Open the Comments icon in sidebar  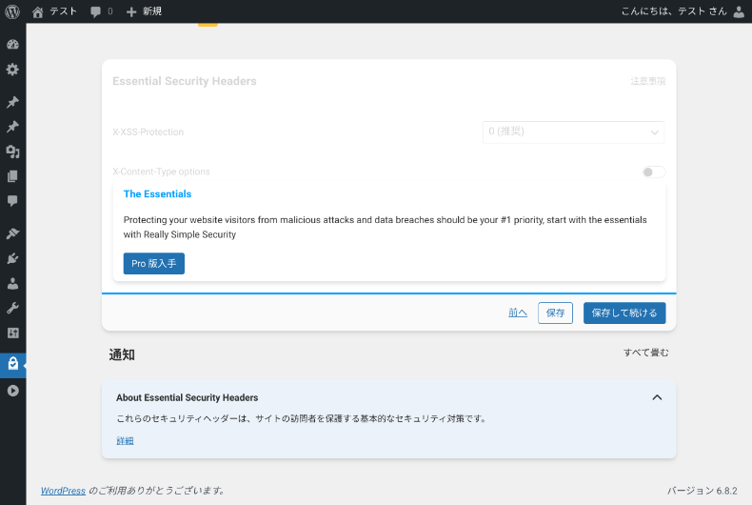pyautogui.click(x=12, y=201)
